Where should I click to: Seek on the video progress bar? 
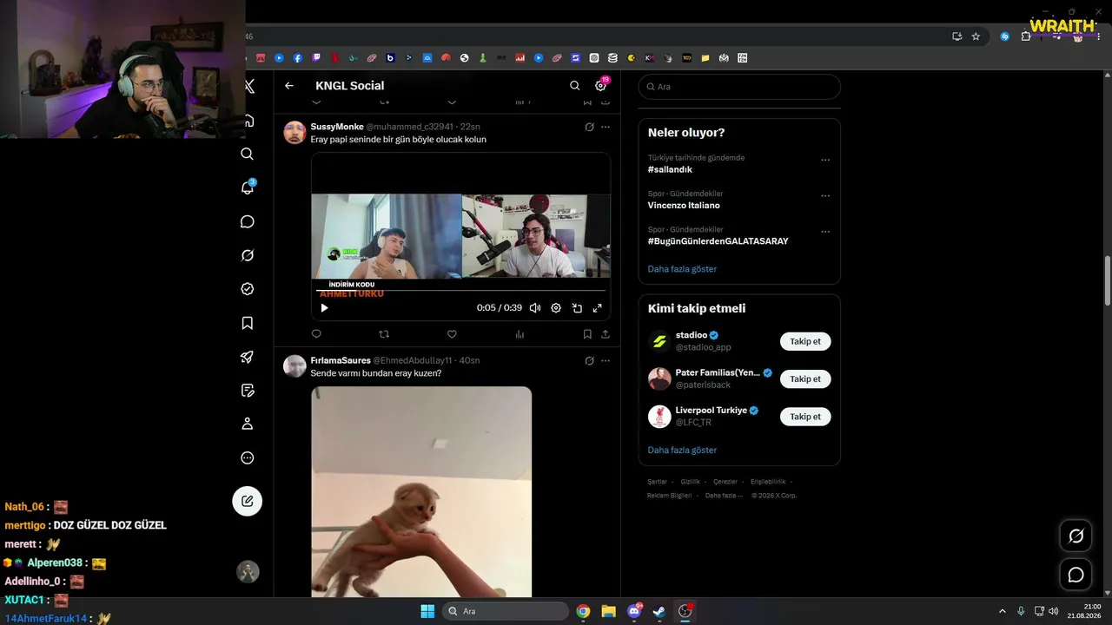(460, 291)
